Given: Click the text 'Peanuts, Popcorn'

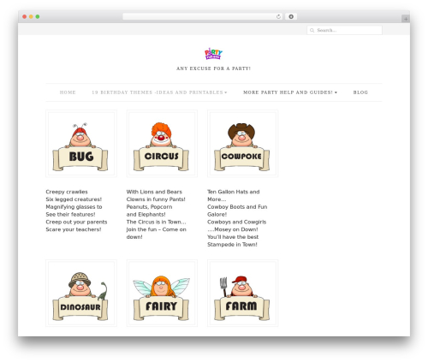Looking at the screenshot, I should pos(149,207).
